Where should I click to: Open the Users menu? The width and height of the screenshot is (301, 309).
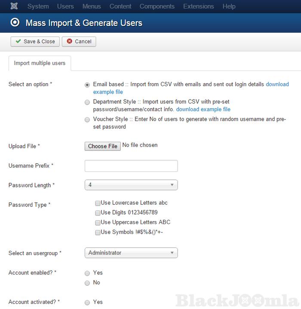click(65, 6)
